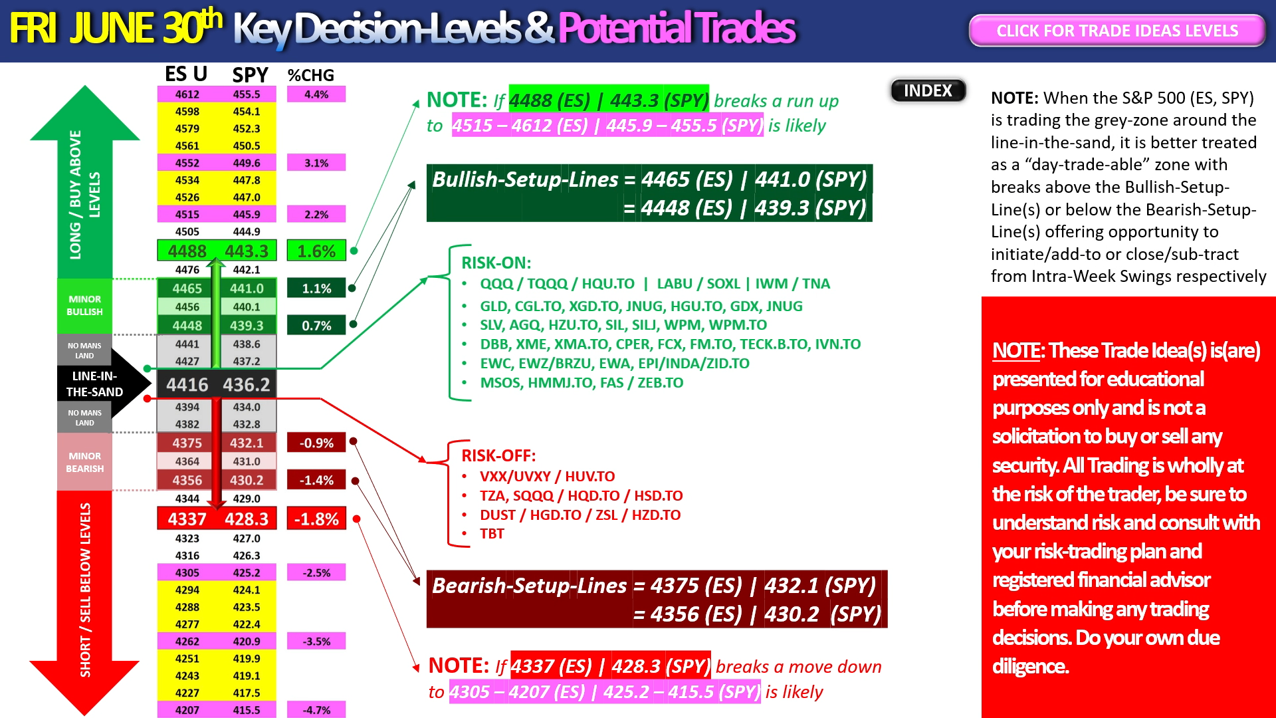Image resolution: width=1276 pixels, height=718 pixels.
Task: Click the green 1.6% change box
Action: [316, 251]
